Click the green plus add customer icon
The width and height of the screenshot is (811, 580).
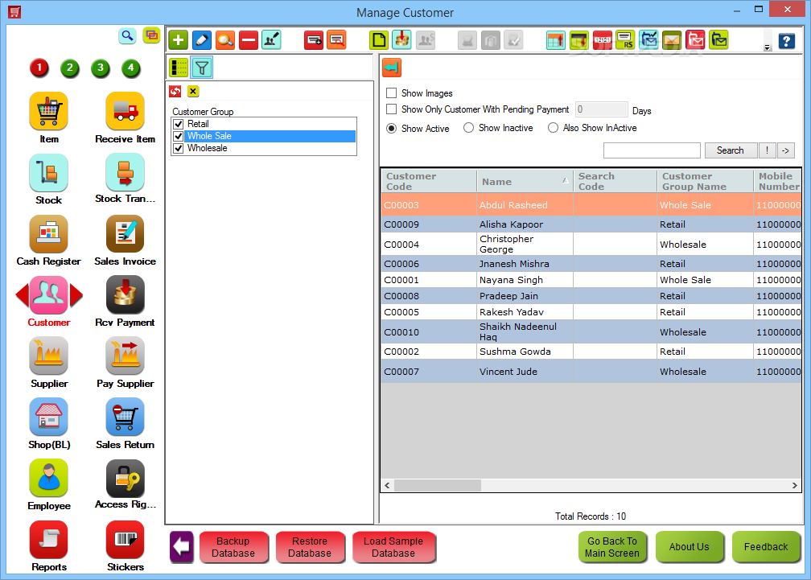pyautogui.click(x=178, y=39)
